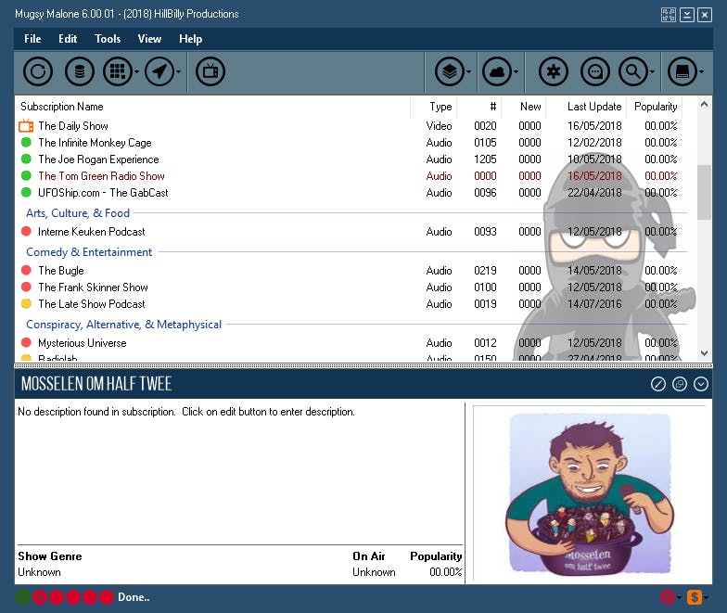
Task: Open settings via the gear toolbar icon
Action: [553, 71]
